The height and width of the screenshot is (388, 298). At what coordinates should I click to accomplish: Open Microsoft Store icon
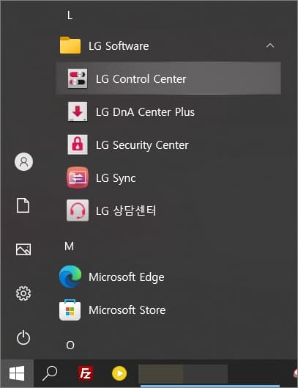pyautogui.click(x=70, y=310)
